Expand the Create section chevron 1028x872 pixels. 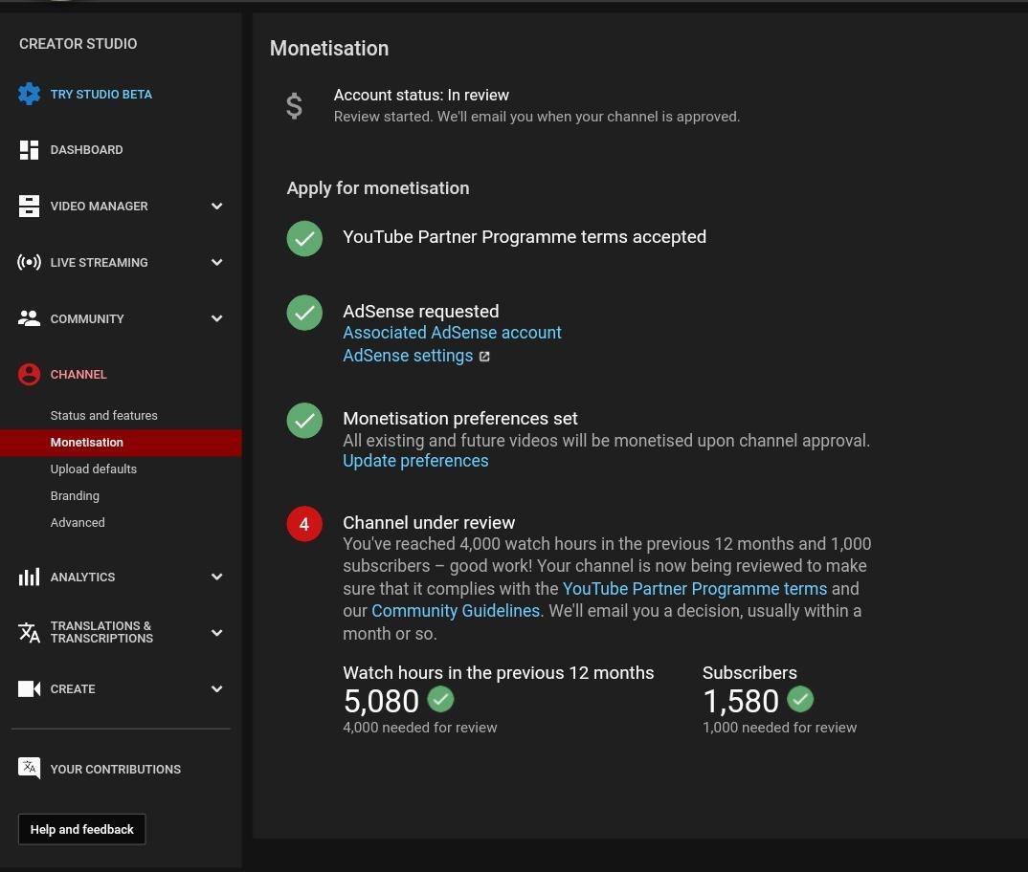tap(217, 688)
